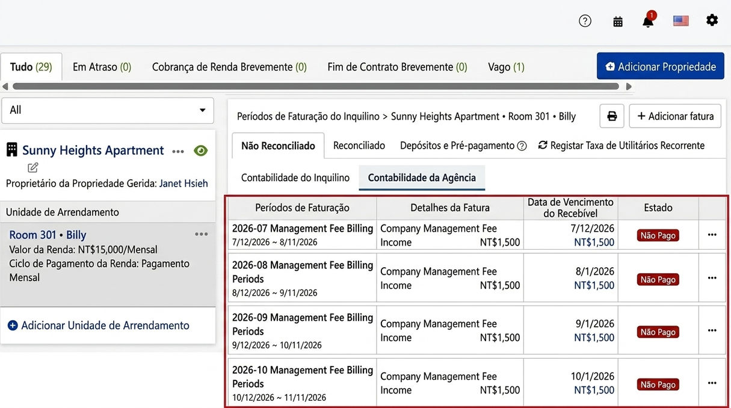The image size is (731, 408).
Task: Click the due date 9/1/2026
Action: (595, 324)
